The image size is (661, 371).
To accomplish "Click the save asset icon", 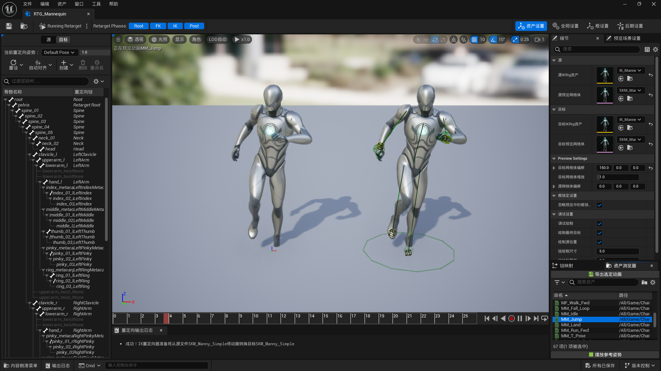I will pos(9,26).
